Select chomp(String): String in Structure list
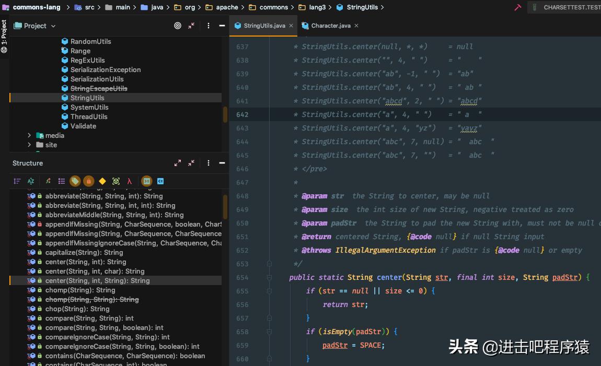 tap(80, 290)
